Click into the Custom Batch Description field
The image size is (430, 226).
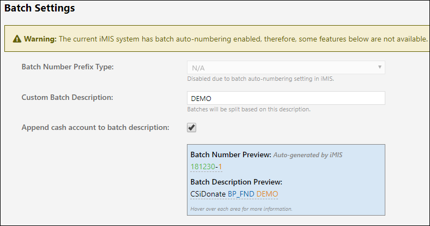(x=286, y=98)
